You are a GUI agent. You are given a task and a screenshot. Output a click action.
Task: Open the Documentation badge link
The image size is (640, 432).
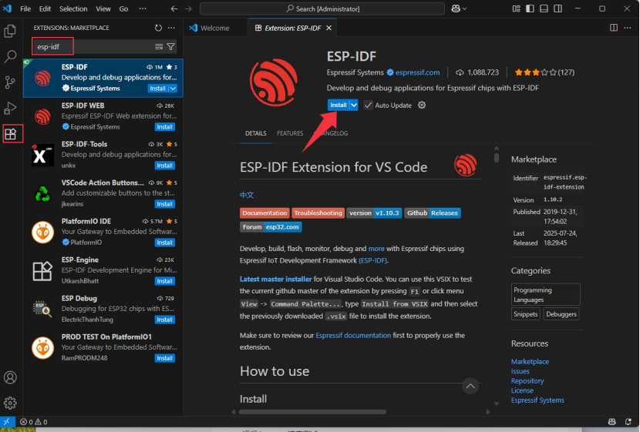[x=264, y=213]
